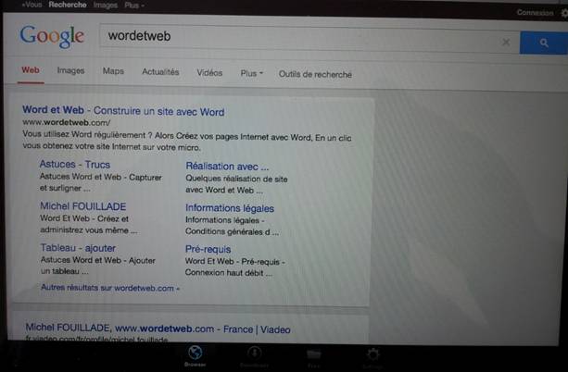The width and height of the screenshot is (568, 372).
Task: Open the Tableau - ajouter sitelink
Action: (x=78, y=248)
